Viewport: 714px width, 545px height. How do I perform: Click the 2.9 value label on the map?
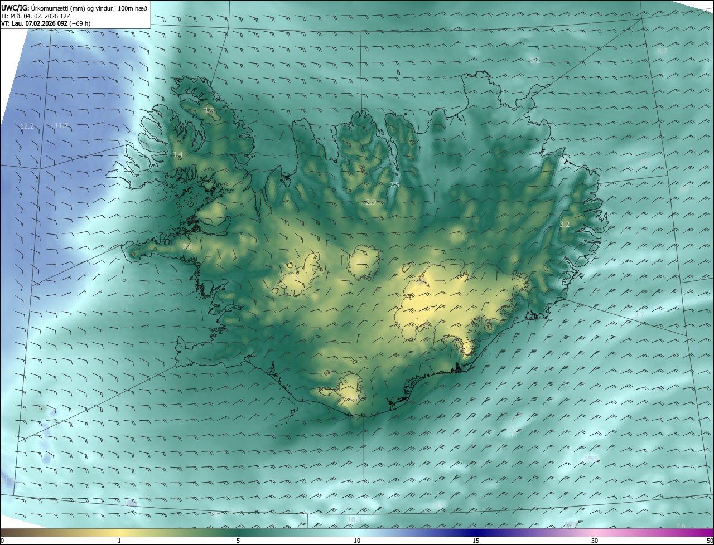(371, 202)
